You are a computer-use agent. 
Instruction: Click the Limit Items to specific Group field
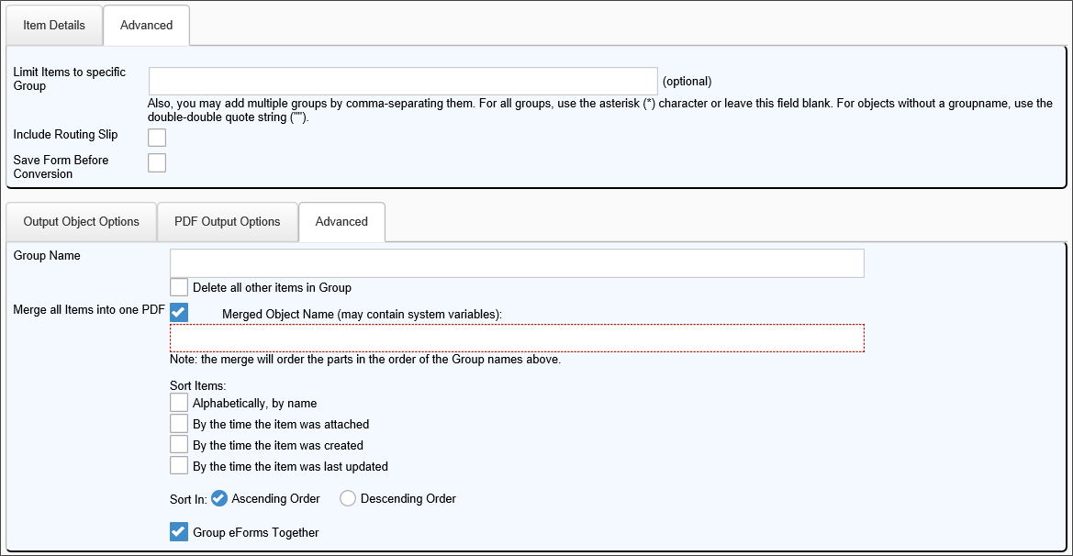(x=403, y=81)
